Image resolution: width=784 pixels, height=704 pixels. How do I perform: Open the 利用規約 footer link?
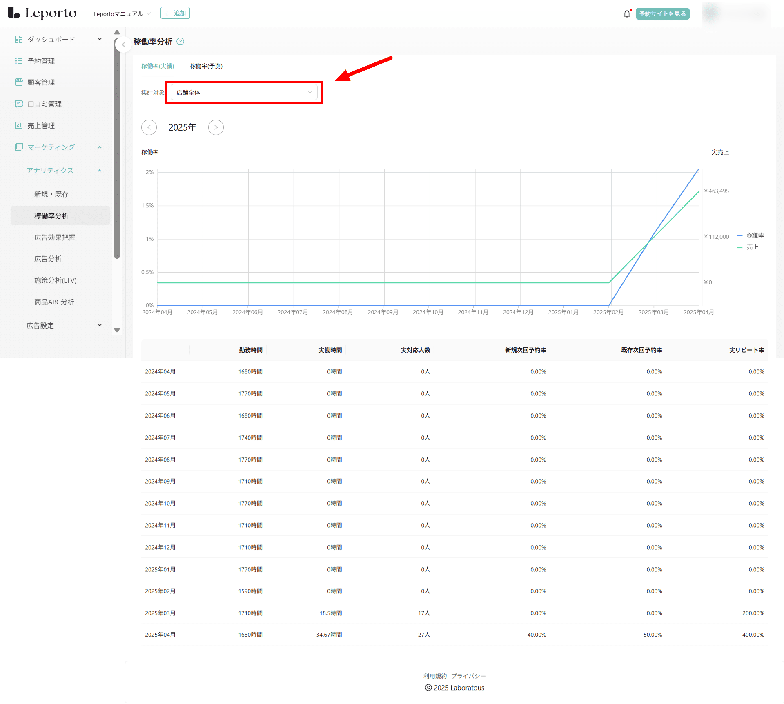coord(434,676)
